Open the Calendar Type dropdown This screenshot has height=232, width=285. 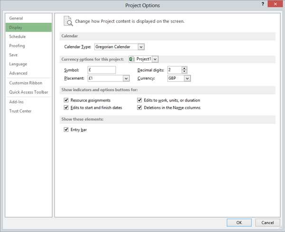(x=141, y=47)
